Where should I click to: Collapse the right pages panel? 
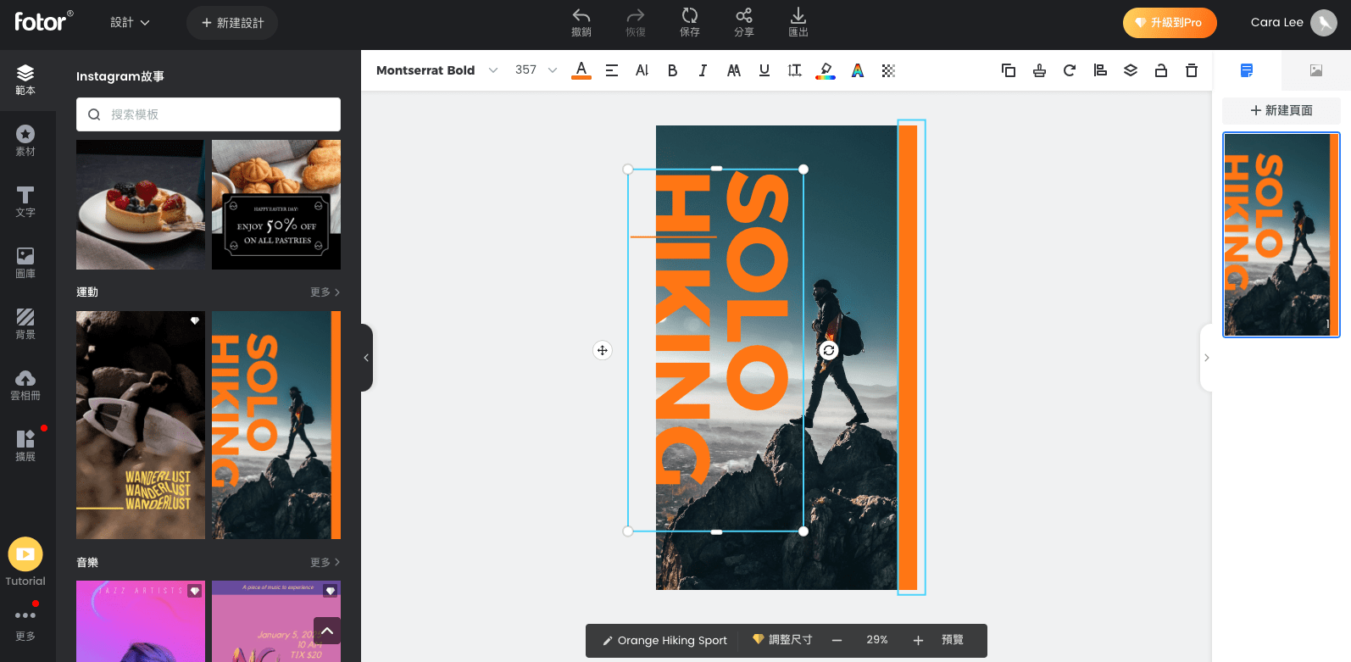pyautogui.click(x=1206, y=358)
